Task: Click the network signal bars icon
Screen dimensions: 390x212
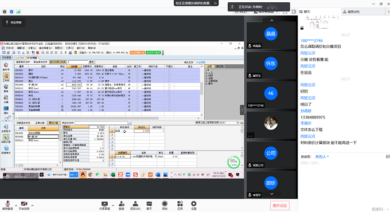Action: point(18,11)
